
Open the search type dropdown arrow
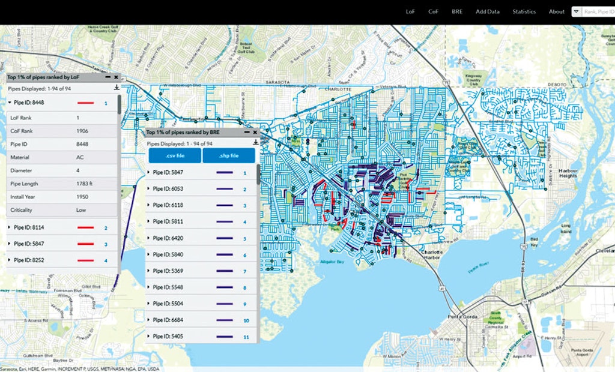576,12
